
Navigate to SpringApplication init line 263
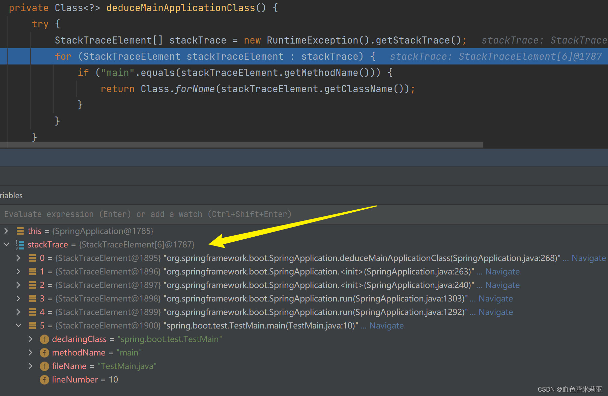click(502, 271)
